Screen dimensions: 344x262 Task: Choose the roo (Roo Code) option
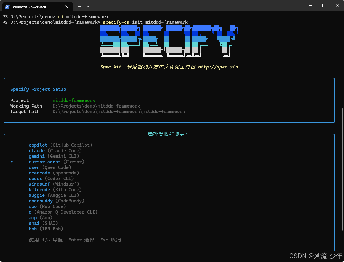pyautogui.click(x=47, y=206)
